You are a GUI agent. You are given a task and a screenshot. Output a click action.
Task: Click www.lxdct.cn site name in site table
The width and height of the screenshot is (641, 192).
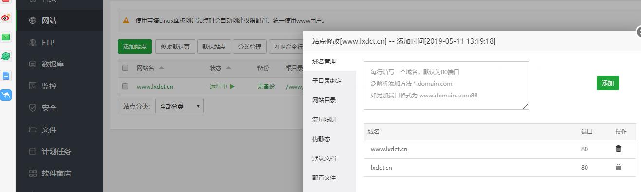tap(155, 87)
